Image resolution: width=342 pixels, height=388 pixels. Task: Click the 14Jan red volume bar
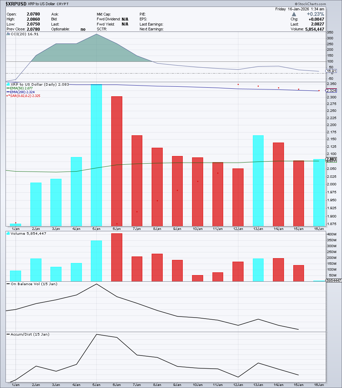coord(278,270)
